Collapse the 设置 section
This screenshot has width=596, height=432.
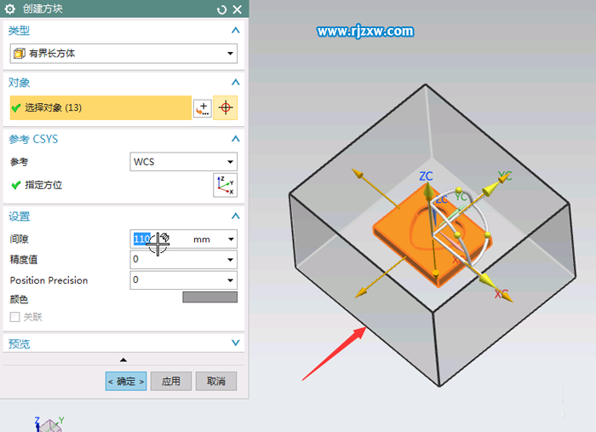(236, 216)
